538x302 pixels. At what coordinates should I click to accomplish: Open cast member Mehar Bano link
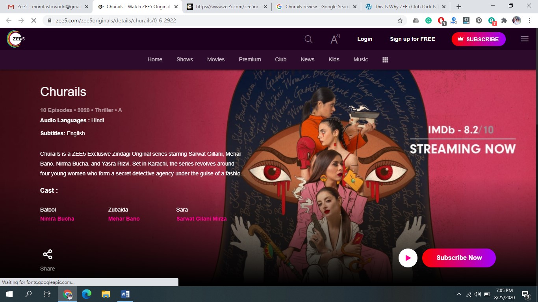click(124, 219)
